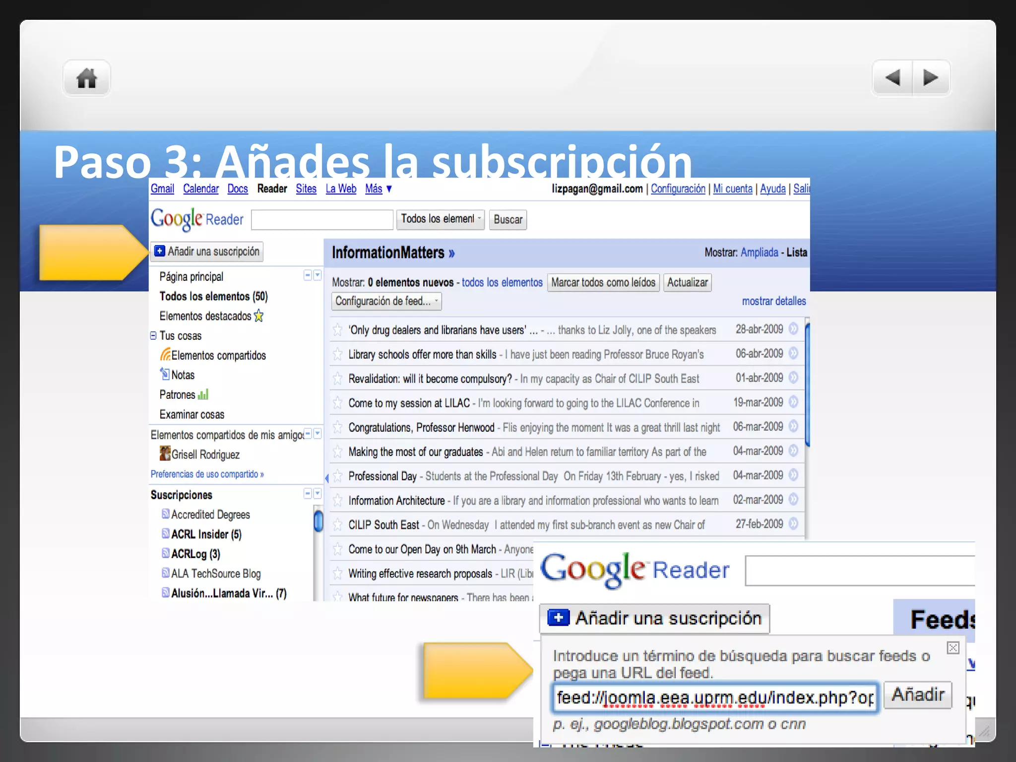Open the Ayuda link

(x=773, y=189)
